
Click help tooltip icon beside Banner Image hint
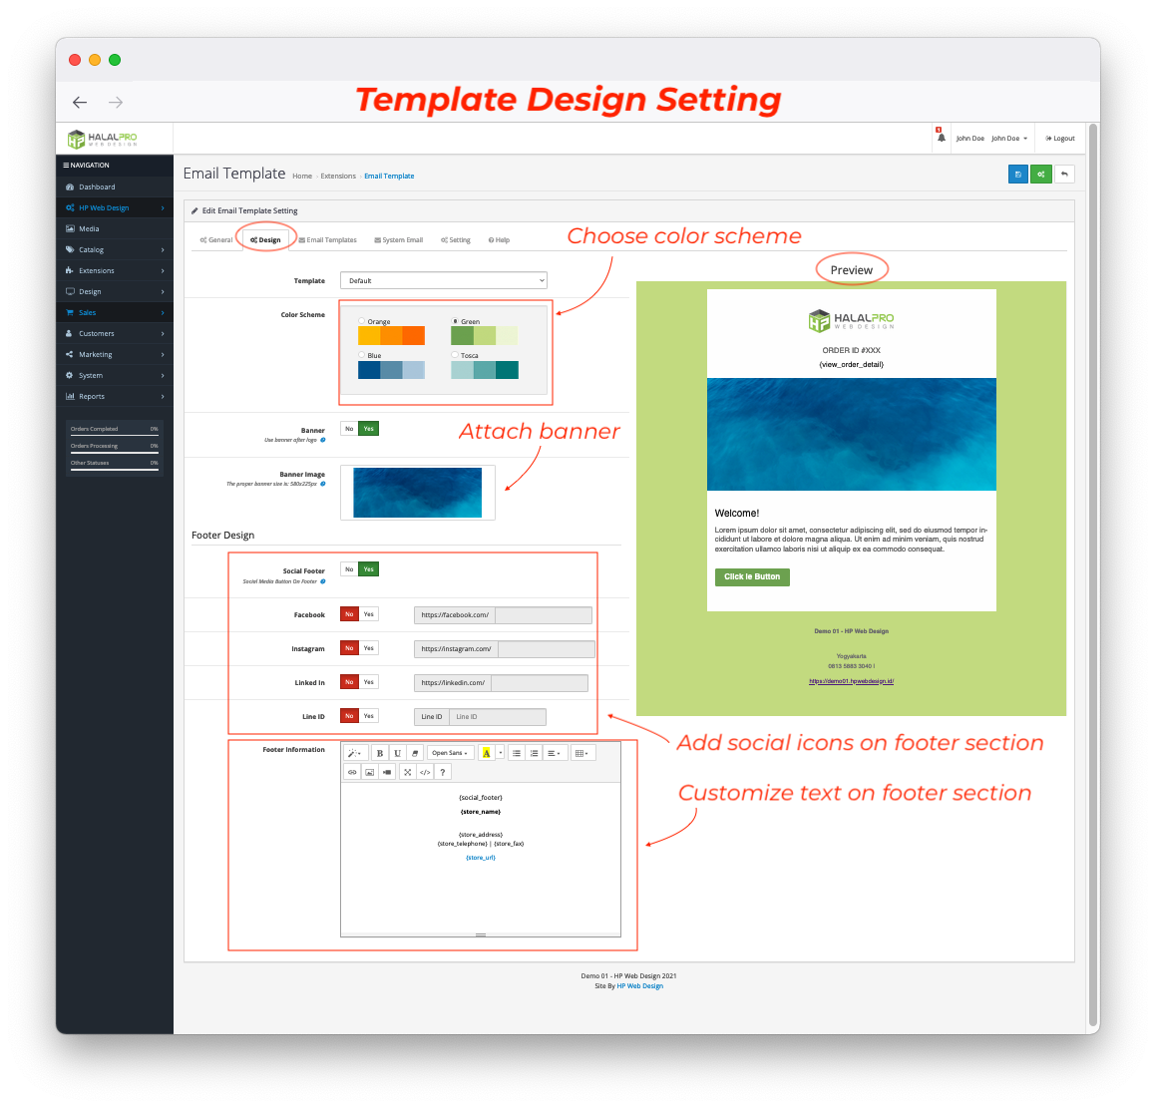coord(323,484)
